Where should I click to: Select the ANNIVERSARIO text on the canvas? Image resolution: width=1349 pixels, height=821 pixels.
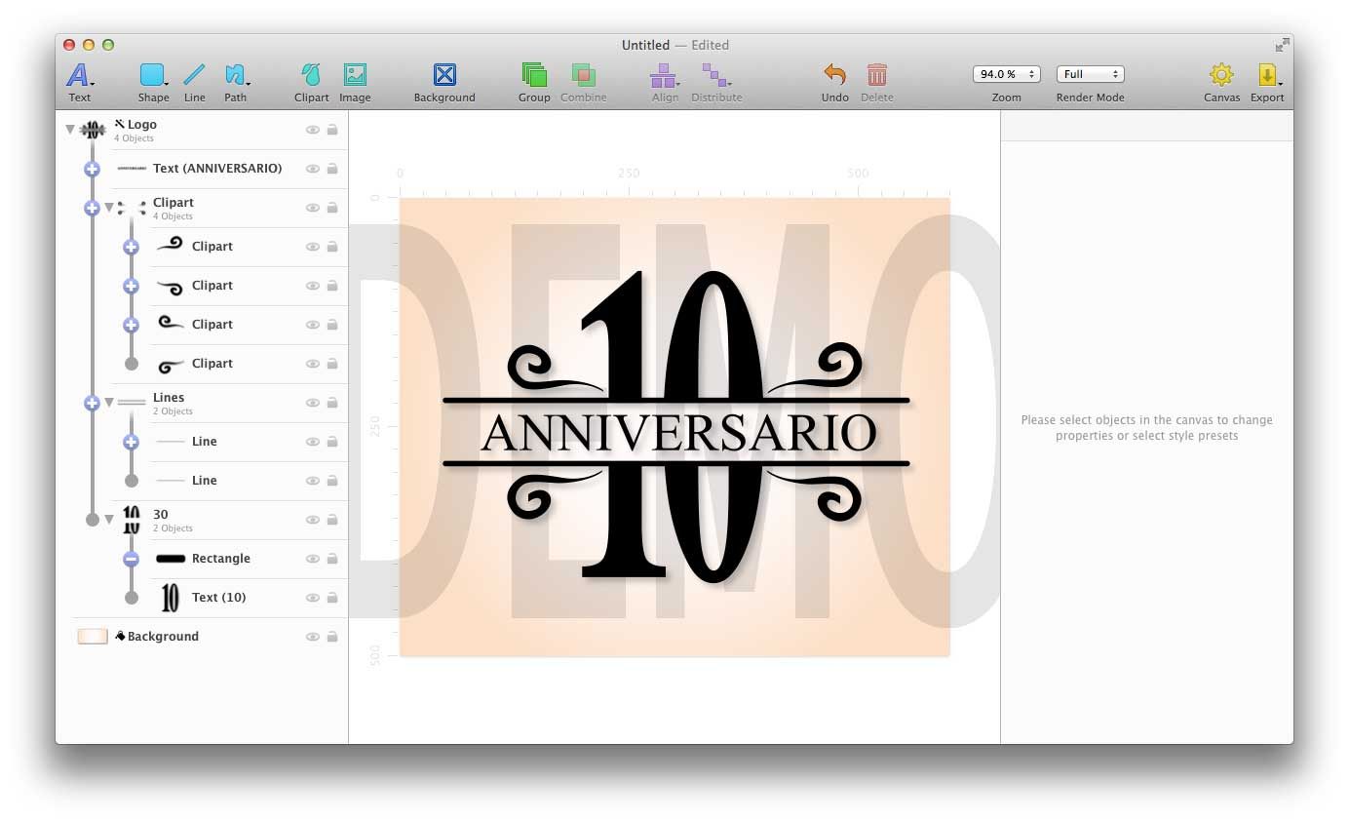[x=678, y=433]
